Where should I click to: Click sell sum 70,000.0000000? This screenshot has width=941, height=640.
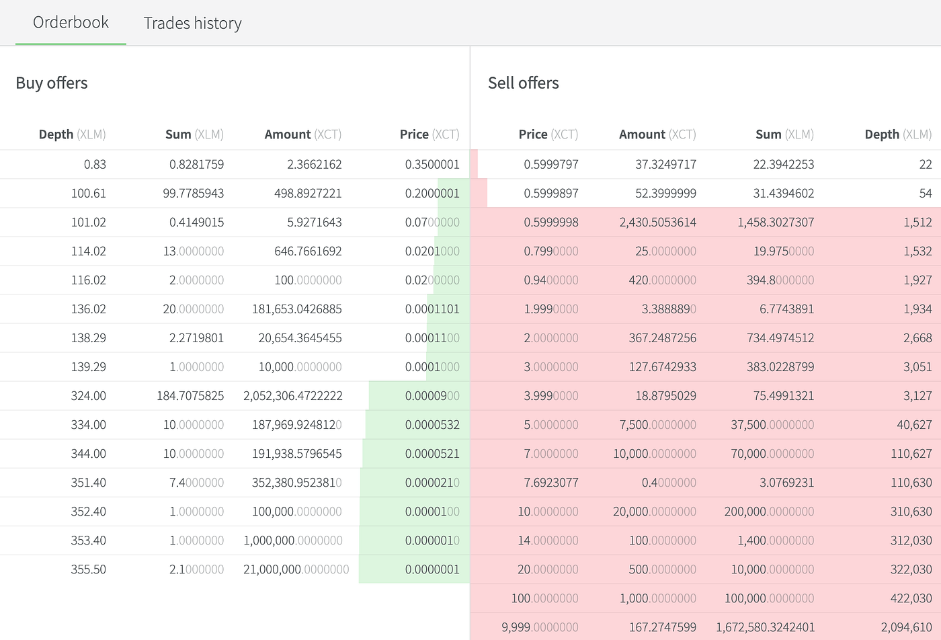773,453
